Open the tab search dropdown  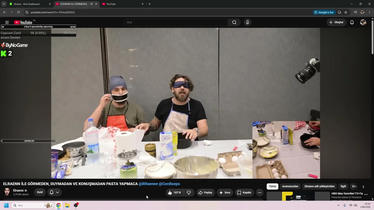[4, 4]
